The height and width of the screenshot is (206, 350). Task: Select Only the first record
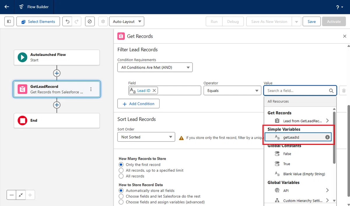click(121, 165)
